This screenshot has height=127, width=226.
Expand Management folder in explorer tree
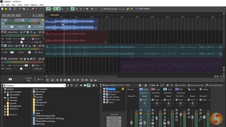5,106
